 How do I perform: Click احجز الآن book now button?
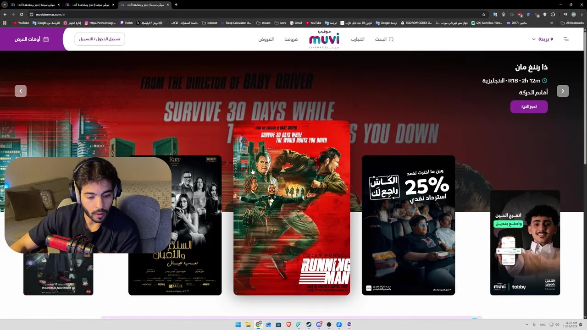529,106
